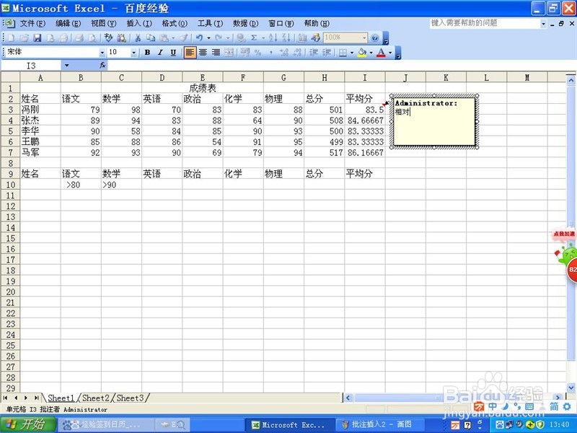Click Microsoft Excel taskbar button

coord(289,425)
